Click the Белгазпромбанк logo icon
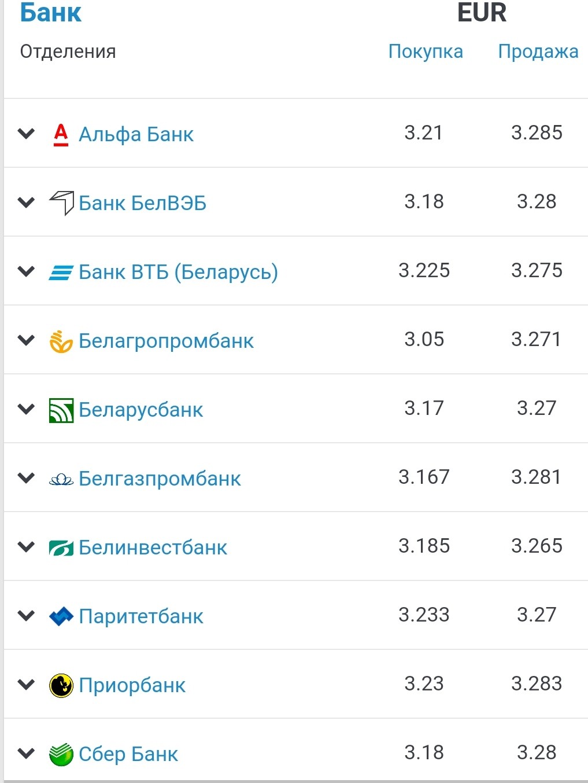This screenshot has height=783, width=588. coord(61,479)
